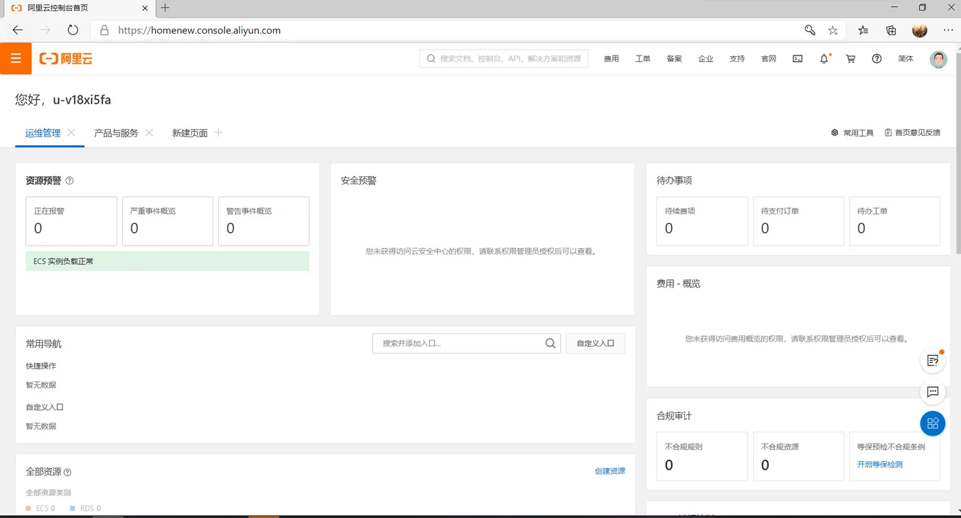Open the 待支付订单 card
This screenshot has height=518, width=961.
[x=798, y=221]
